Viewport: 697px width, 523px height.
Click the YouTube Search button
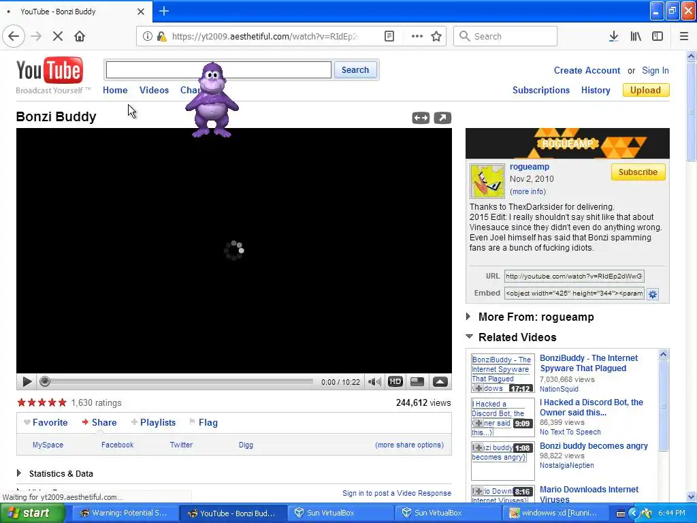click(355, 70)
